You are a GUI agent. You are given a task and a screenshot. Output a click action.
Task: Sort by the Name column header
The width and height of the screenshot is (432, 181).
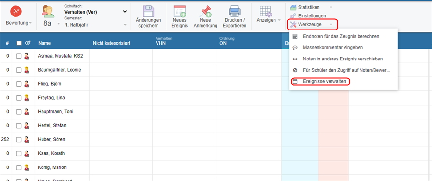tap(44, 43)
